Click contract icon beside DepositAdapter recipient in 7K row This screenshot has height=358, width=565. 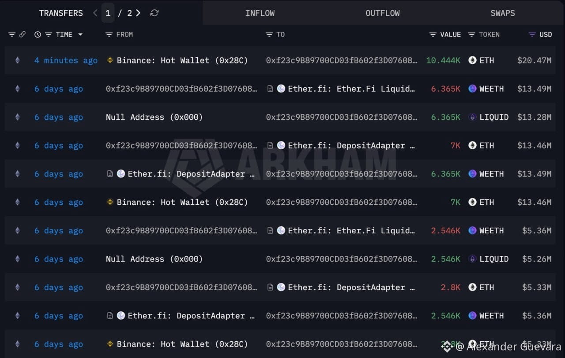pyautogui.click(x=270, y=145)
